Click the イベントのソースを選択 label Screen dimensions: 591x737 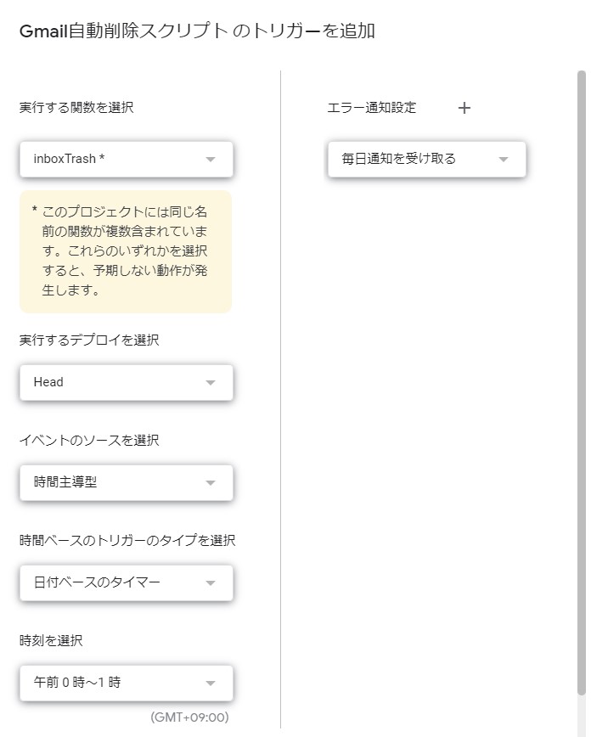pos(89,441)
